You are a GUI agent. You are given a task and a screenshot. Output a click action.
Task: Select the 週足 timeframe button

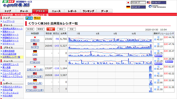coord(61,29)
